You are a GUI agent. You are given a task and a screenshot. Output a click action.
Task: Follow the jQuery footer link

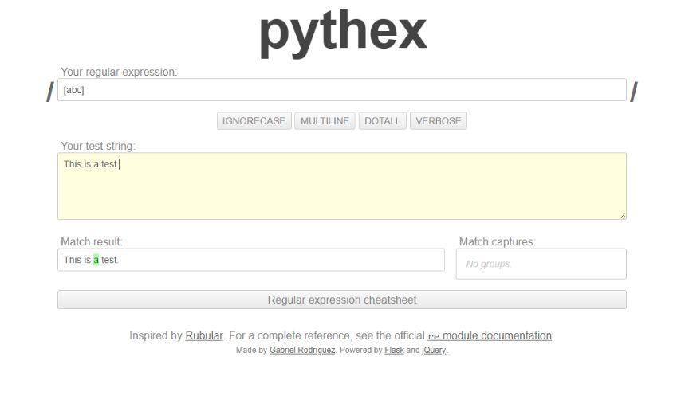pyautogui.click(x=434, y=351)
